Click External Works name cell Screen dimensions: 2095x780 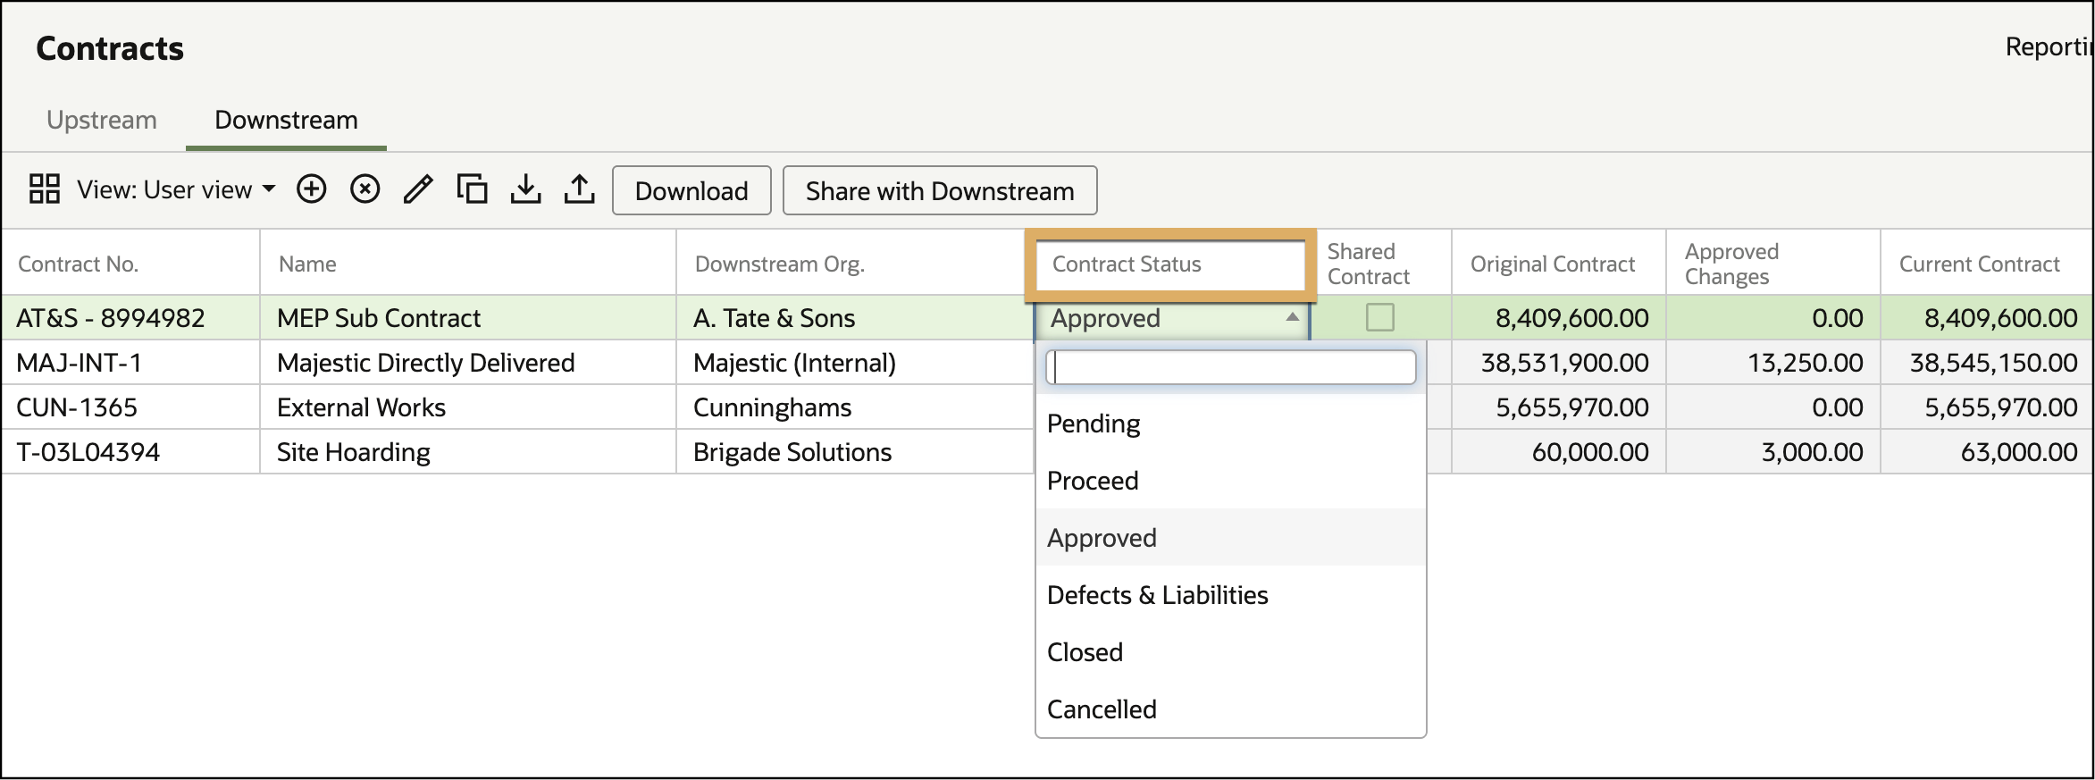point(468,407)
